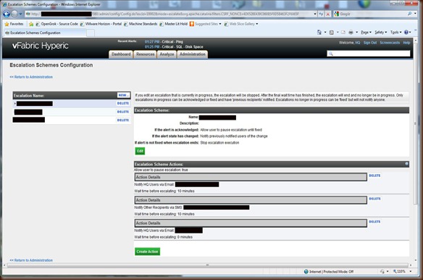Screen dimensions: 423x280
Task: Open a new blank browser tab
Action: pos(91,33)
